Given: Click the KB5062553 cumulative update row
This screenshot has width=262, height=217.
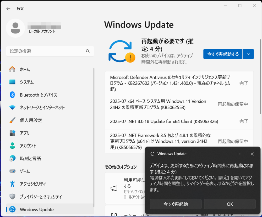Looking at the screenshot, I should pos(179,104).
